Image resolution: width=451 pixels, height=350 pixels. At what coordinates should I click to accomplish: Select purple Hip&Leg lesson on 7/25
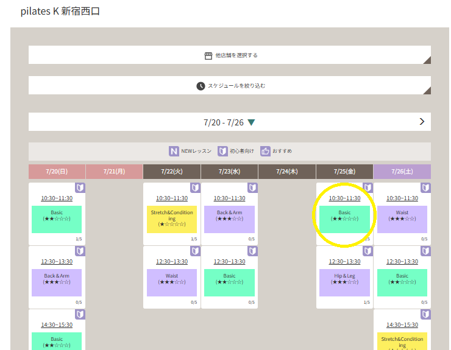click(x=344, y=282)
